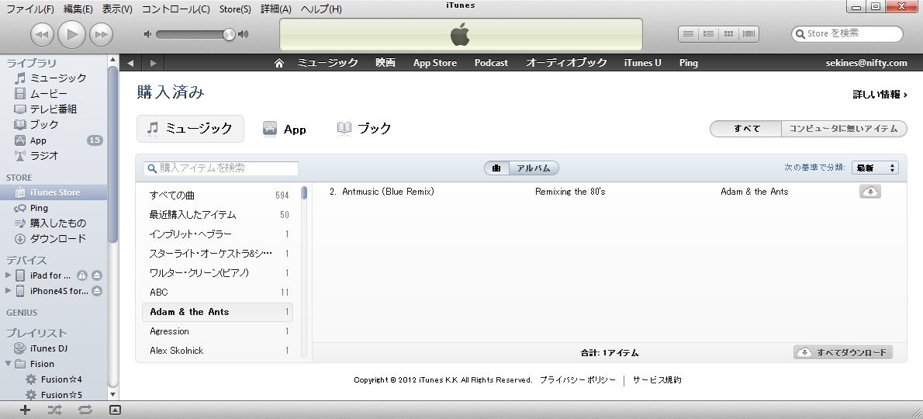Show すべて purchased items

click(x=746, y=129)
